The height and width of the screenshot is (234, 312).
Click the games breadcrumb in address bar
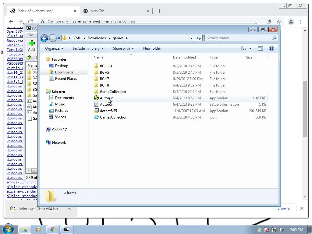118,38
